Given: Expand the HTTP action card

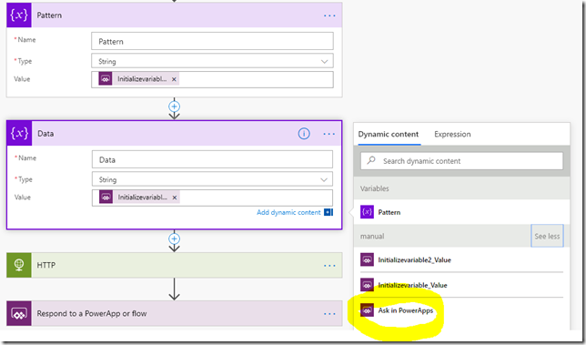Looking at the screenshot, I should tap(174, 265).
